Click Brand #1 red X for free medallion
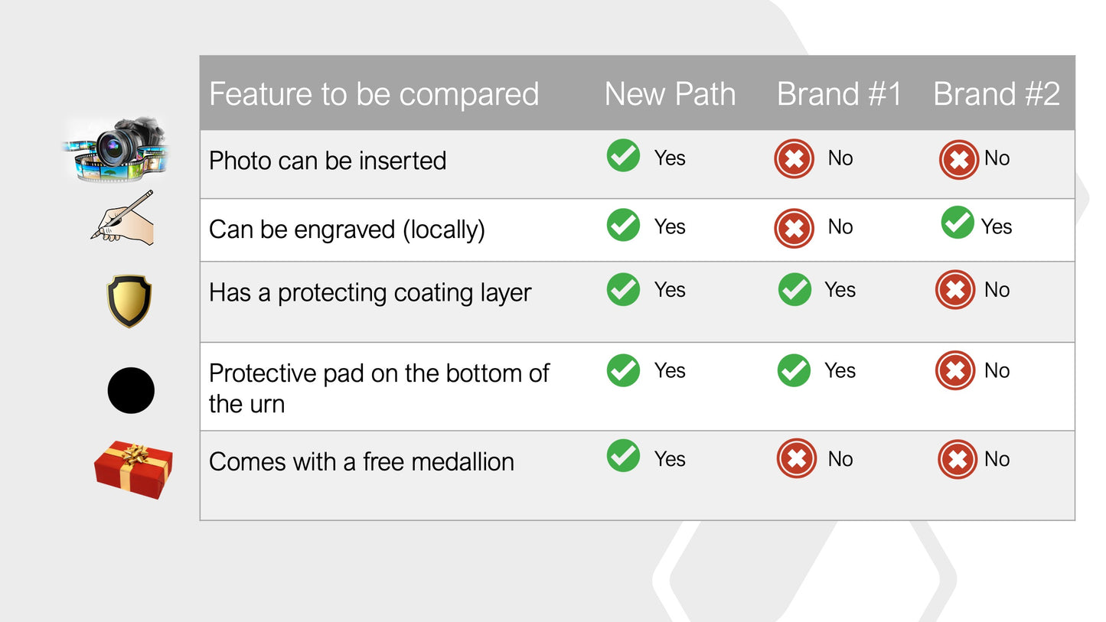The image size is (1106, 622). pyautogui.click(x=796, y=459)
